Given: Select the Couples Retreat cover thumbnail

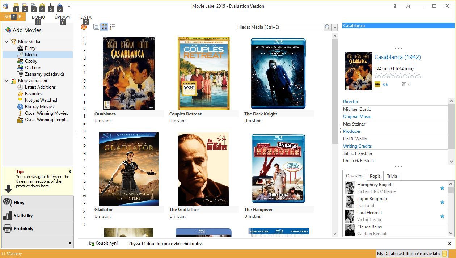Looking at the screenshot, I should point(204,73).
